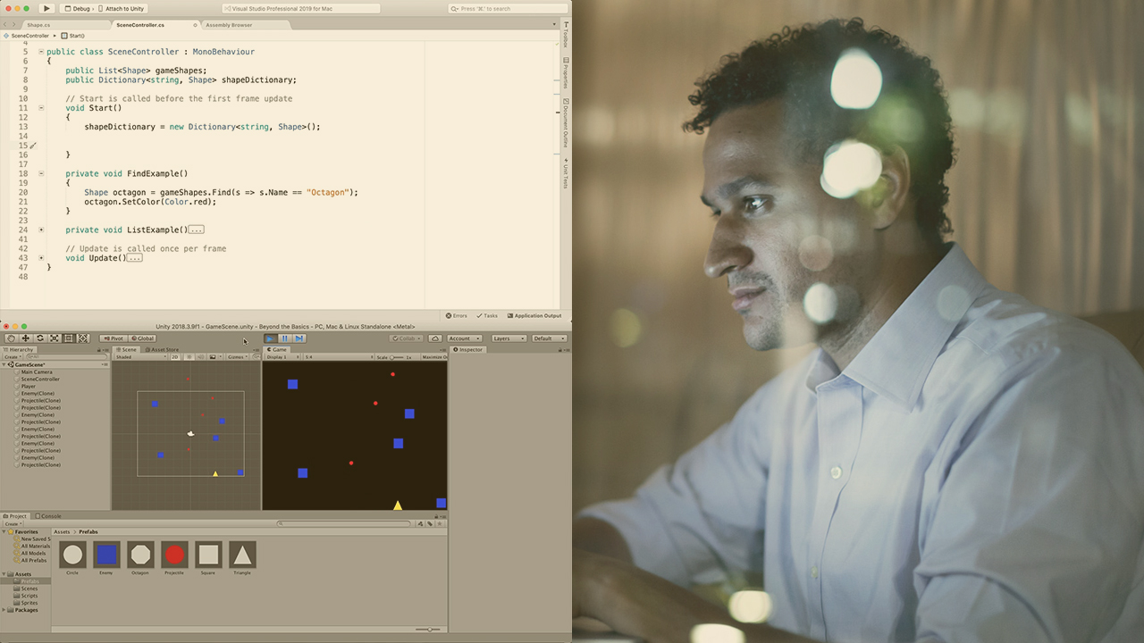Click the Tasks button

pyautogui.click(x=487, y=315)
